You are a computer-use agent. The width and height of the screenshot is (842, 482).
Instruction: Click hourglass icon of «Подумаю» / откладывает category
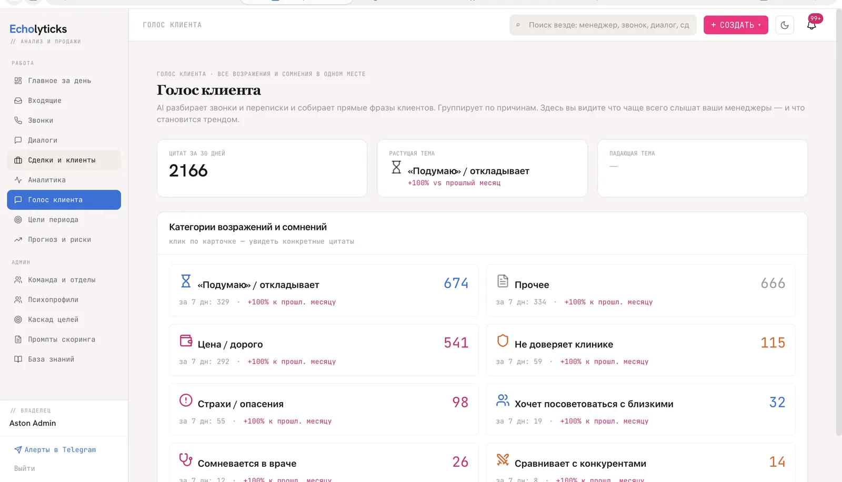pos(186,281)
